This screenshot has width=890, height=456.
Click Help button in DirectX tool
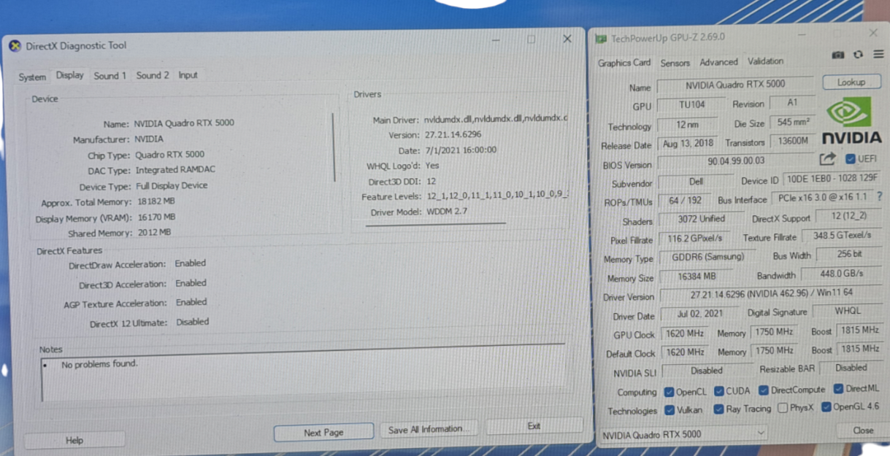pos(74,441)
